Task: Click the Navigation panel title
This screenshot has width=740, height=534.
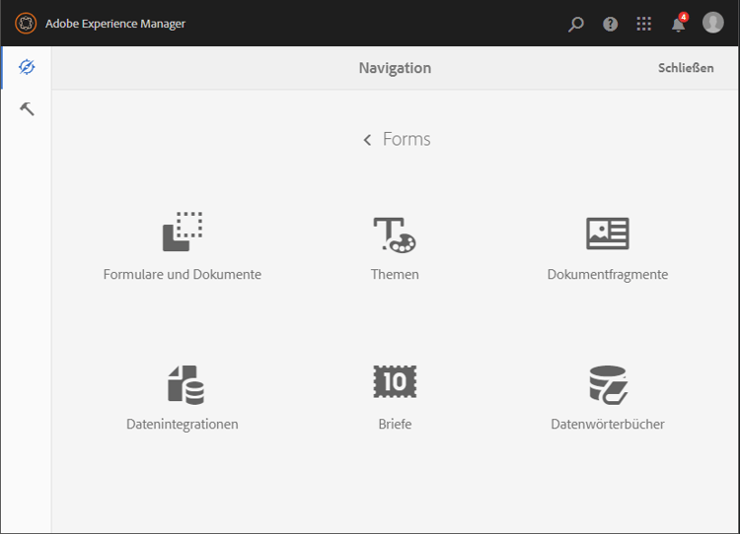Action: [x=395, y=68]
